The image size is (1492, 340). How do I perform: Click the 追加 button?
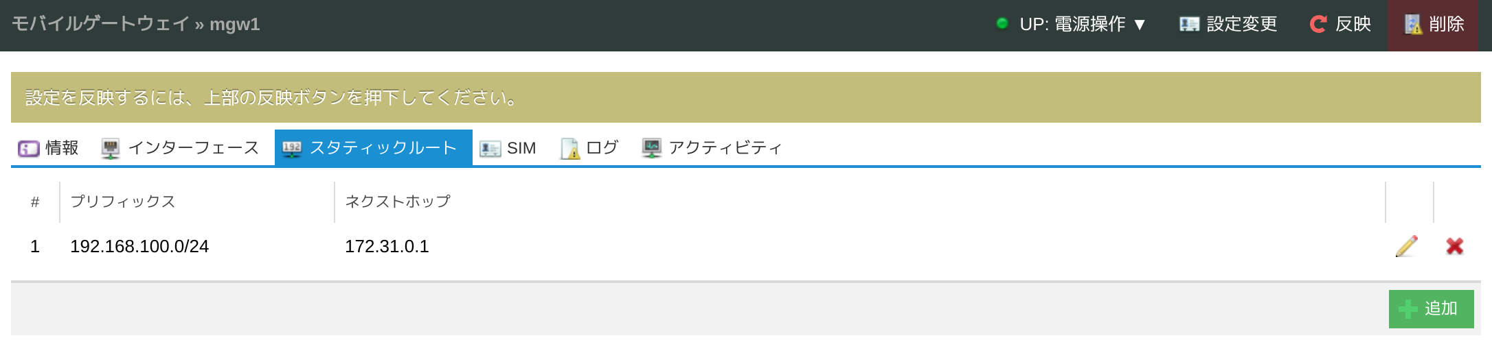(1431, 309)
